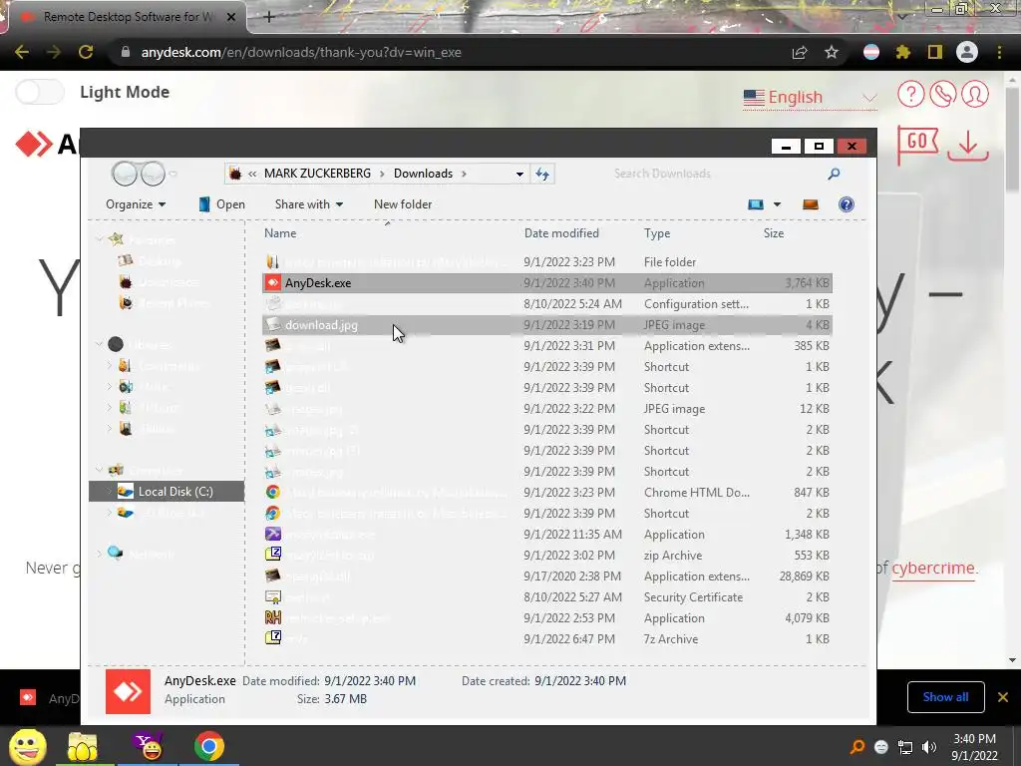Click the volume speaker tray icon

tap(929, 747)
